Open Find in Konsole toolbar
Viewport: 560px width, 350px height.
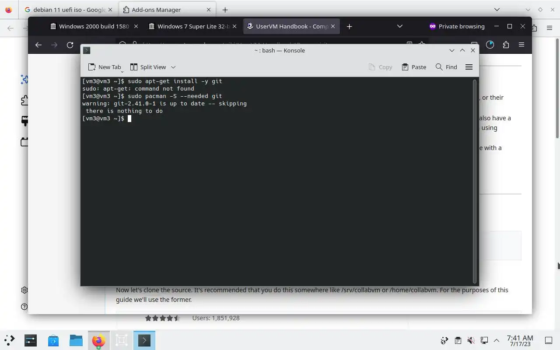click(x=447, y=67)
